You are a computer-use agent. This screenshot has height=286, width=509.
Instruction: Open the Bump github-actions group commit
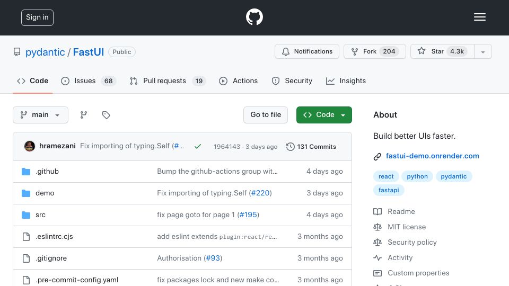click(217, 171)
